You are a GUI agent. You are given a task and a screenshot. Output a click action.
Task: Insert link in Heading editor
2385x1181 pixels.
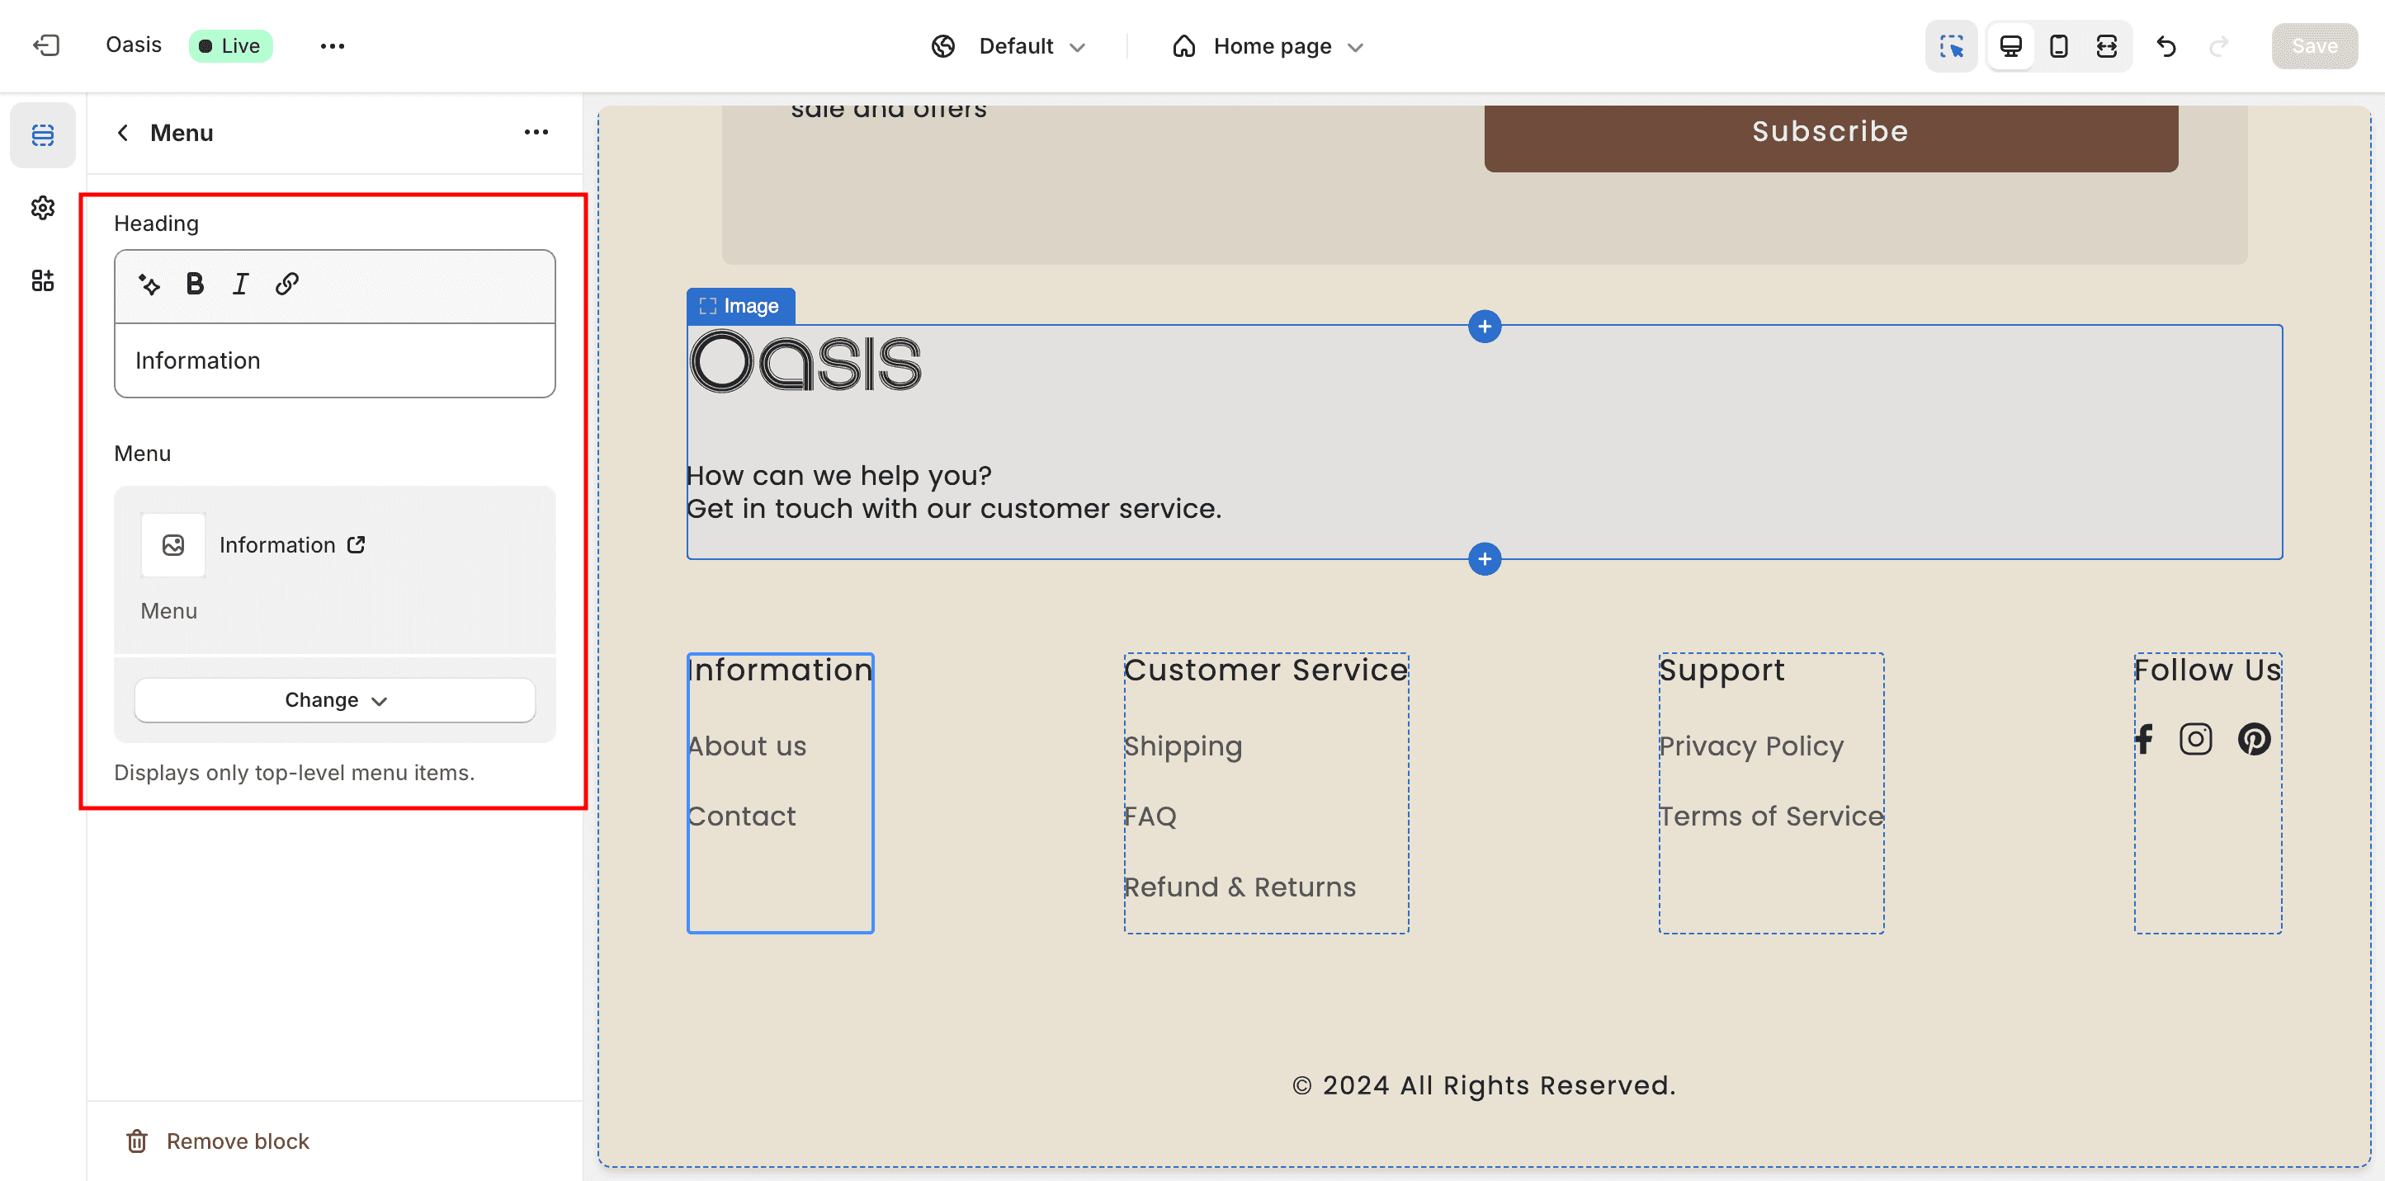[x=287, y=285]
